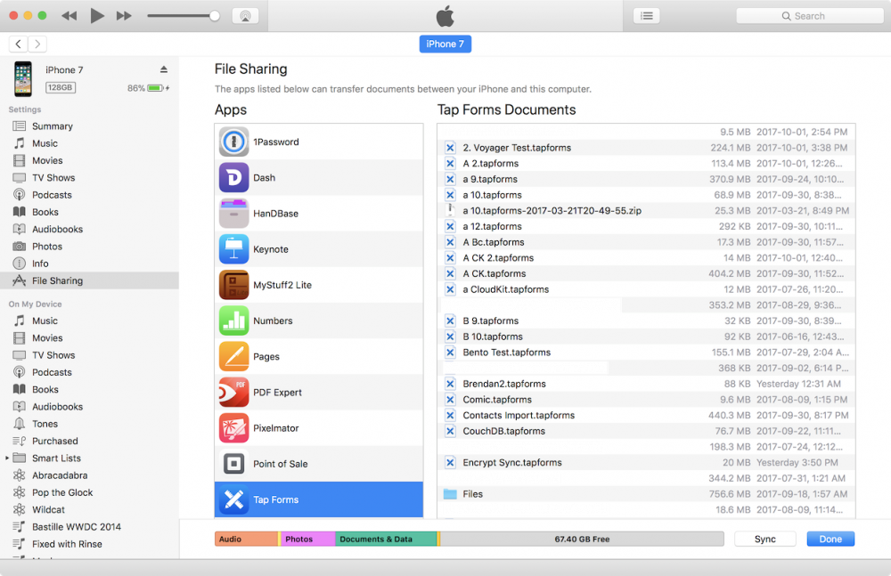Select 2. Voyager Test.tapforms document
This screenshot has width=891, height=576.
(x=646, y=148)
